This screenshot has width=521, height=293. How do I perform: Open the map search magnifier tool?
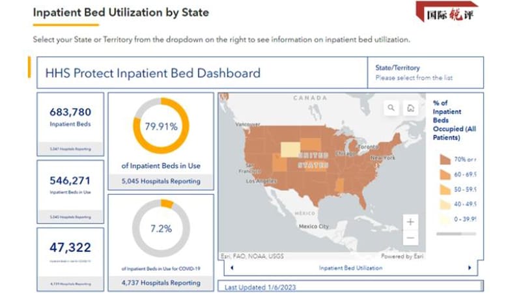(x=391, y=108)
